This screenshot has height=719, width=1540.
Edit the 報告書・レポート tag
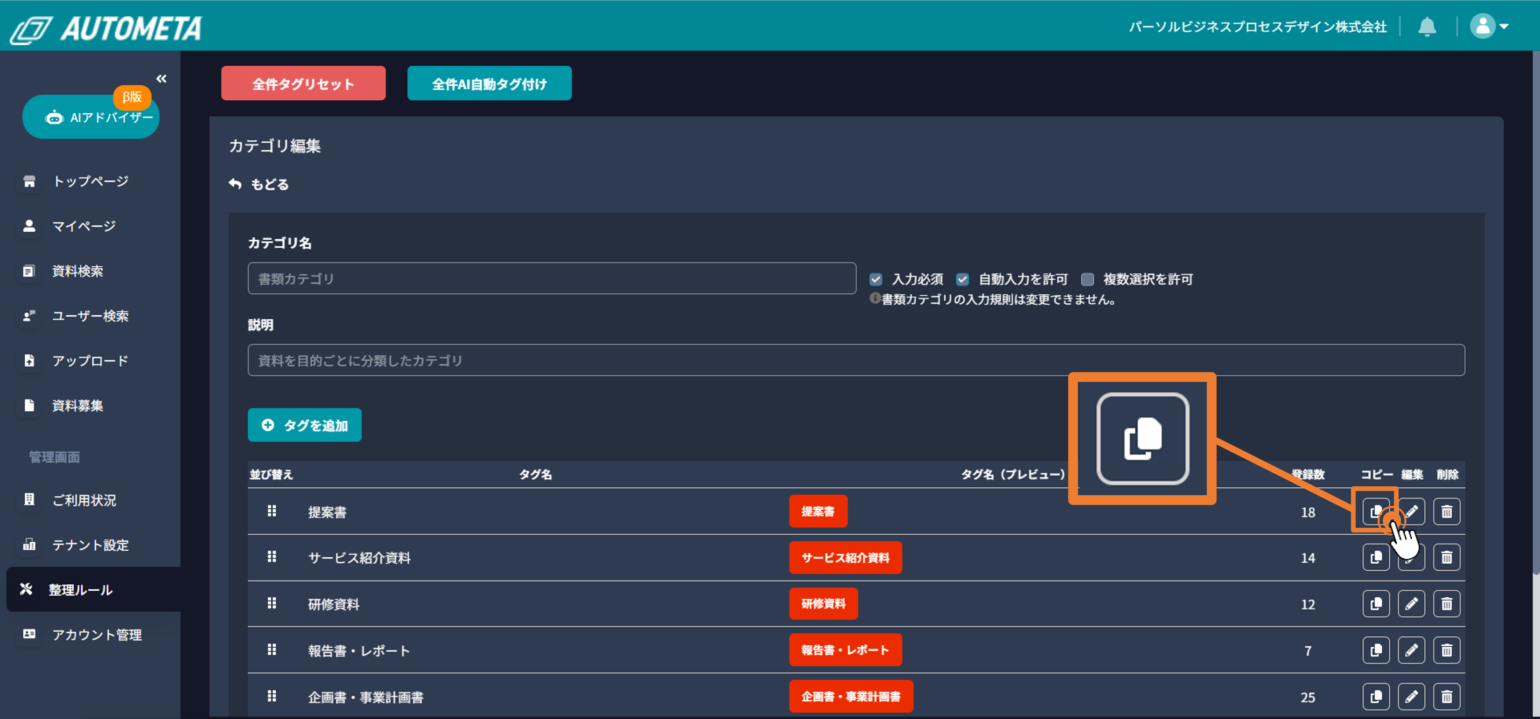1411,650
